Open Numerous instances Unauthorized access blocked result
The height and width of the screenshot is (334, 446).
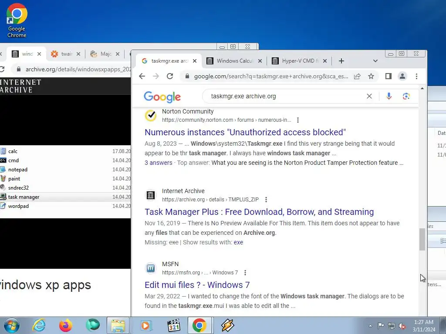point(245,132)
